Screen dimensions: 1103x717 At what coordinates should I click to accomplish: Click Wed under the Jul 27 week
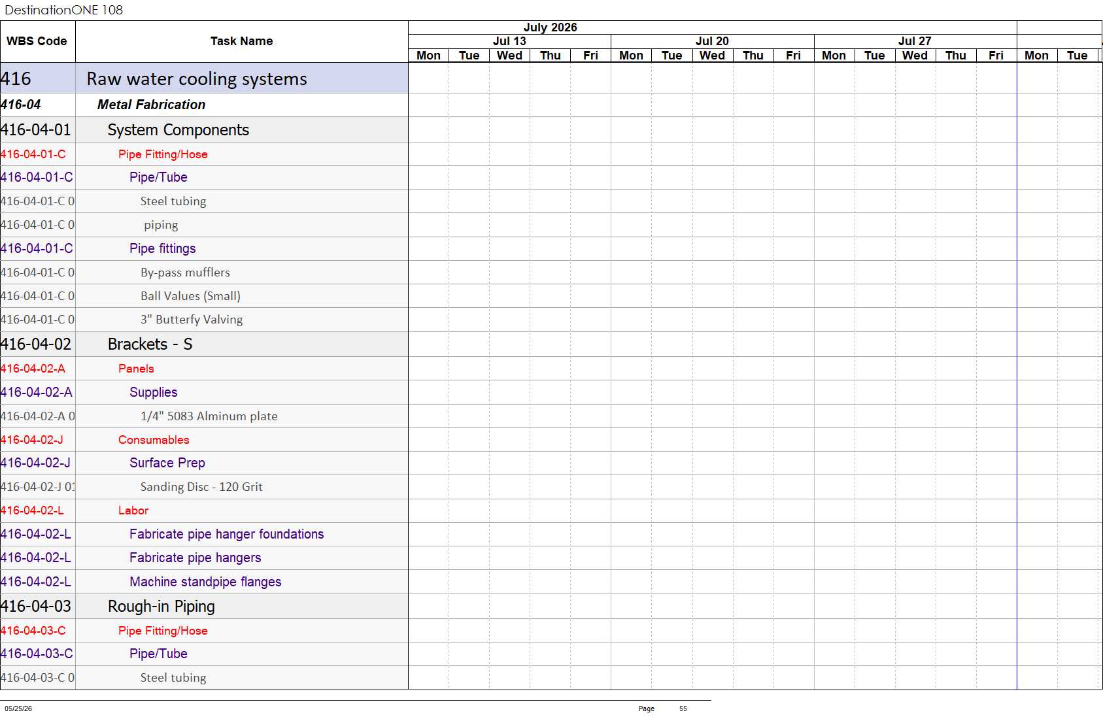[x=915, y=56]
